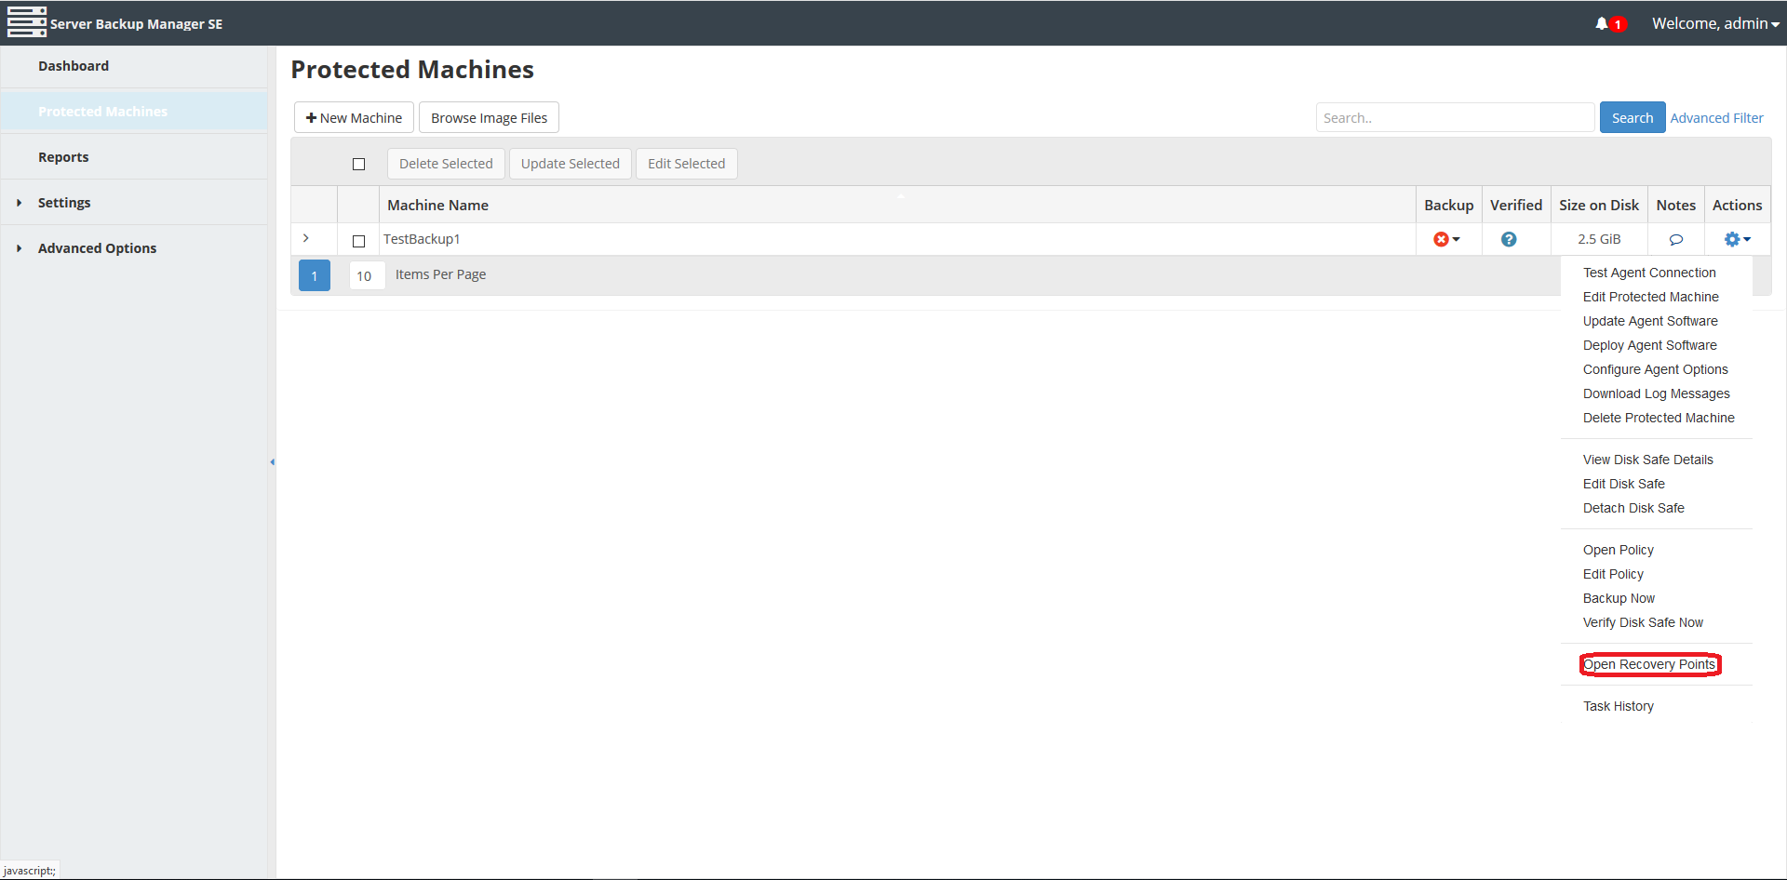The image size is (1787, 880).
Task: Open the items per page selector showing 10
Action: click(367, 275)
